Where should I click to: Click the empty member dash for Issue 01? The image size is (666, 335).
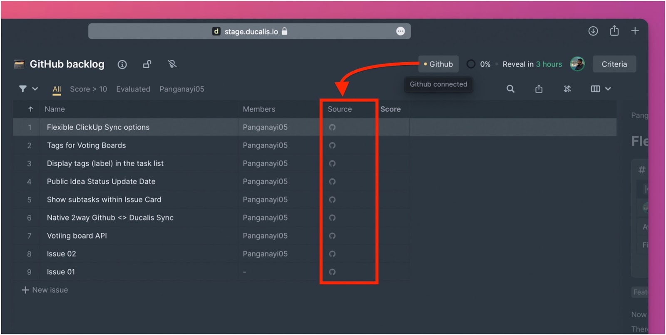244,272
